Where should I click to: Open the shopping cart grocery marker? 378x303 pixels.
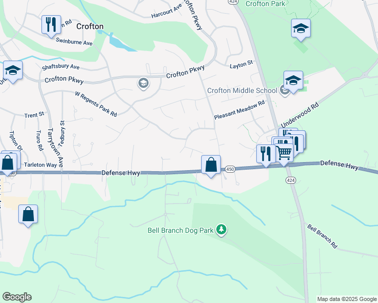[x=284, y=153]
